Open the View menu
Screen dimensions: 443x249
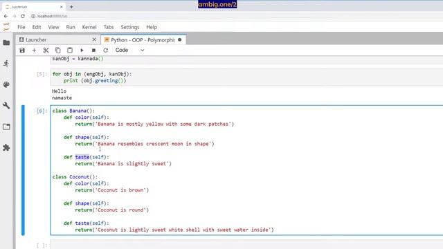(53, 27)
